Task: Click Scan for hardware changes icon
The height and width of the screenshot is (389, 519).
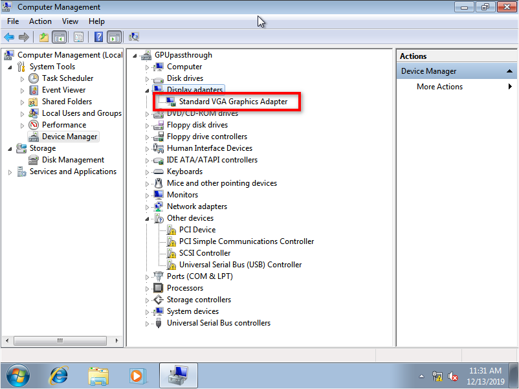Action: (x=134, y=38)
